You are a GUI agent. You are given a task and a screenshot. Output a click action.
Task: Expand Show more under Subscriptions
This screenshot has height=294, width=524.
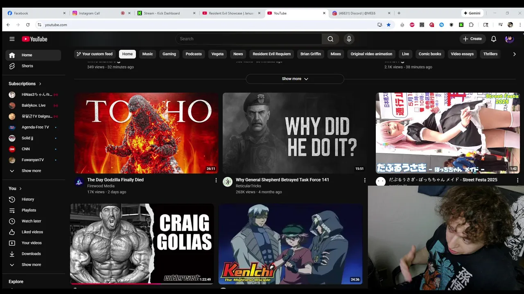pyautogui.click(x=33, y=171)
